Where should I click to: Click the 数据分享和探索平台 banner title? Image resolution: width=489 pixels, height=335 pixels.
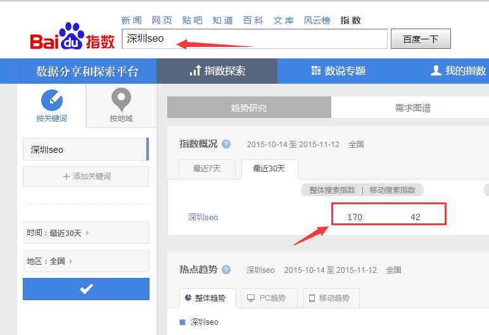87,71
